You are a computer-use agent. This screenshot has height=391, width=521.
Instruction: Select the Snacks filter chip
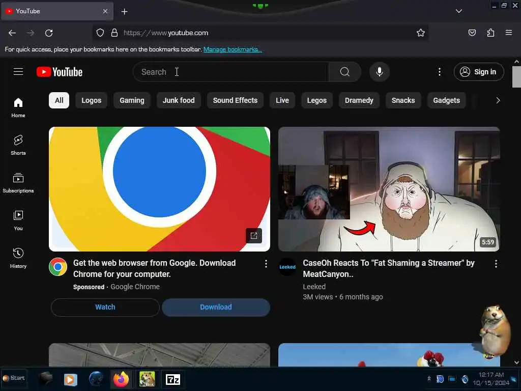click(403, 100)
